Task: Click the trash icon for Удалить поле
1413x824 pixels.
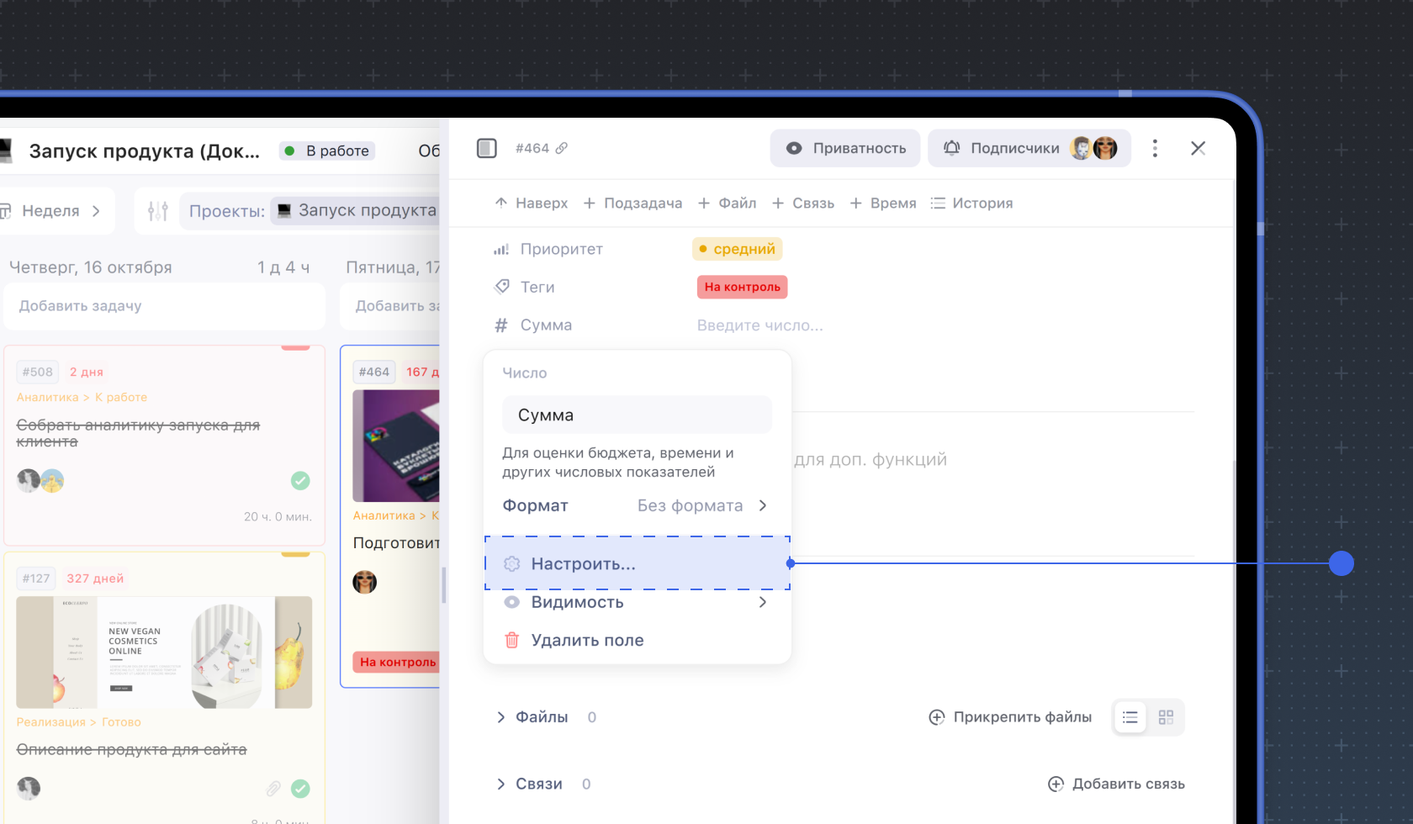Action: point(511,640)
